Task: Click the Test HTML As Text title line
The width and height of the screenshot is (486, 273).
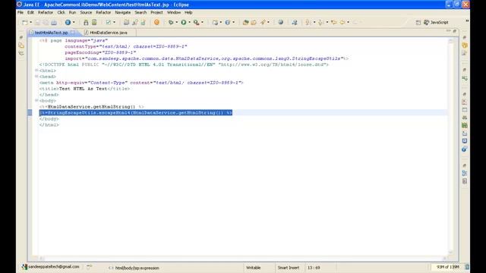Action: pyautogui.click(x=84, y=89)
